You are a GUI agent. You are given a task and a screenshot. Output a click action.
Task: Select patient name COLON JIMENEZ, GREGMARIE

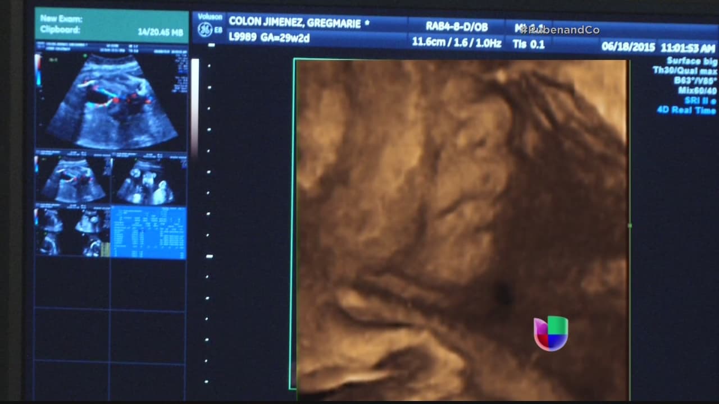(x=295, y=24)
